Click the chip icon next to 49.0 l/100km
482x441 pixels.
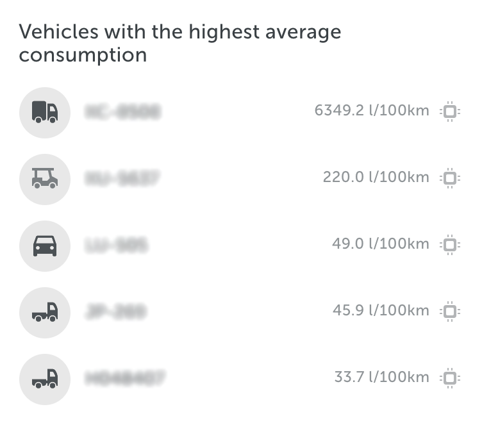[x=450, y=245]
